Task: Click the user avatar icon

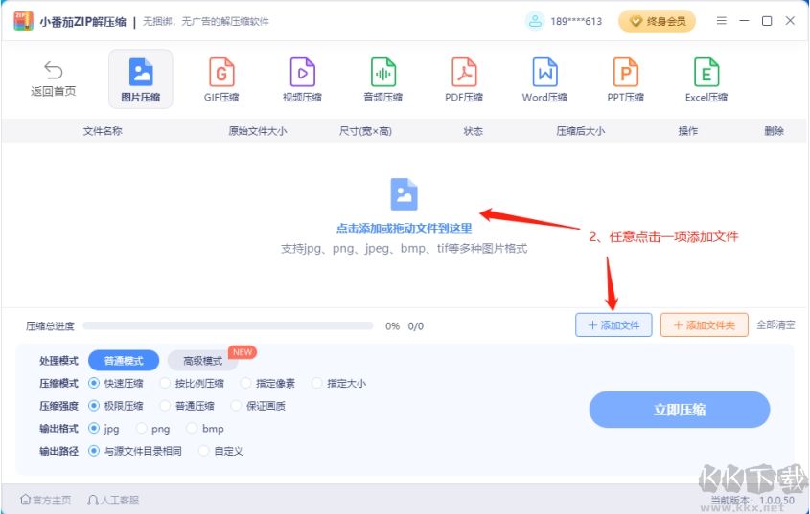Action: tap(535, 21)
